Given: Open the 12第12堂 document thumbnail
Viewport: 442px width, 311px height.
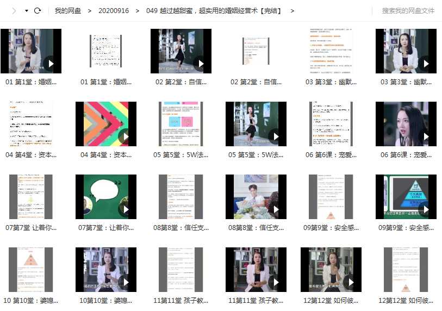Looking at the screenshot, I should (x=406, y=269).
